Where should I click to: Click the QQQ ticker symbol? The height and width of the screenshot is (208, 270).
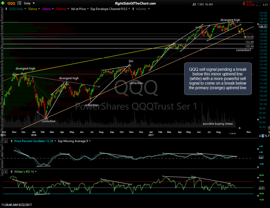point(11,3)
